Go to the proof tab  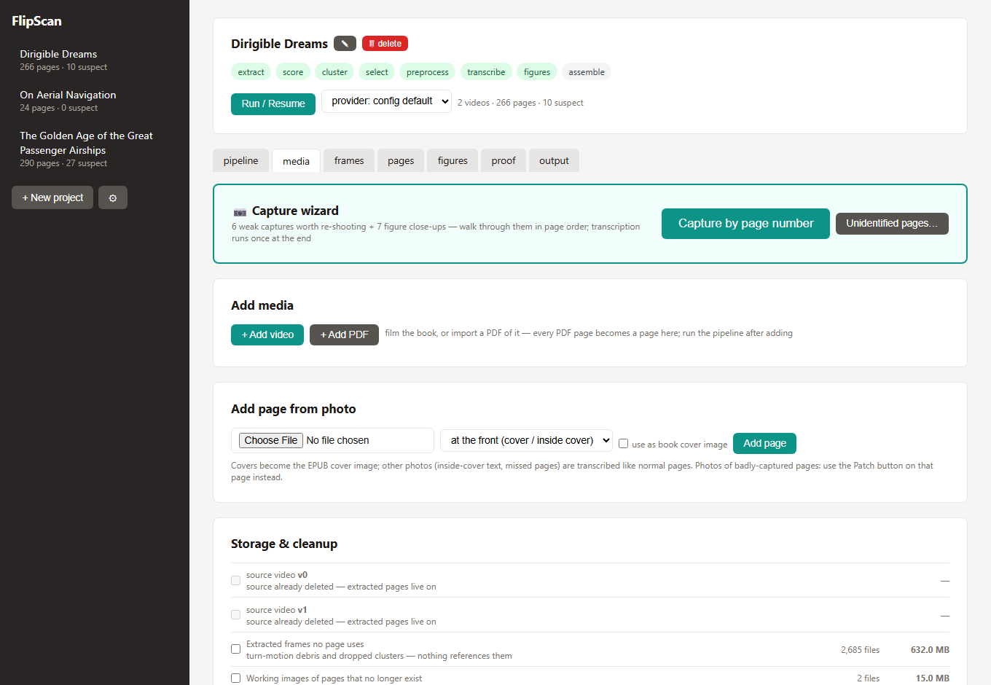(x=504, y=160)
